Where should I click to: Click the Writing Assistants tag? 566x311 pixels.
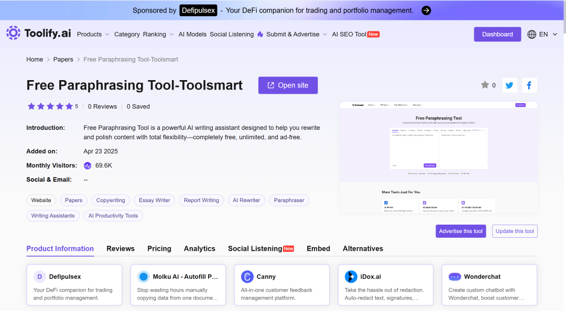coord(53,216)
